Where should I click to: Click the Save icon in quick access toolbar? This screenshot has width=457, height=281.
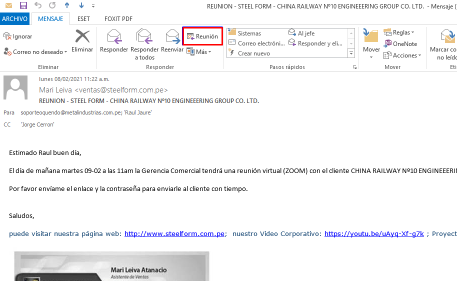[x=23, y=5]
